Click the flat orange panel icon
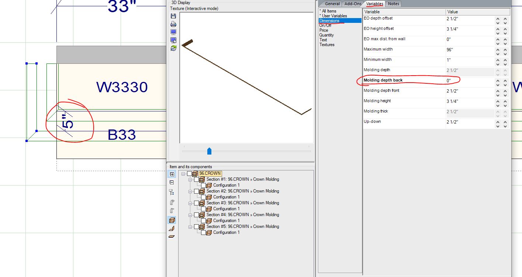Viewport: 522px width, 277px height. point(172,236)
